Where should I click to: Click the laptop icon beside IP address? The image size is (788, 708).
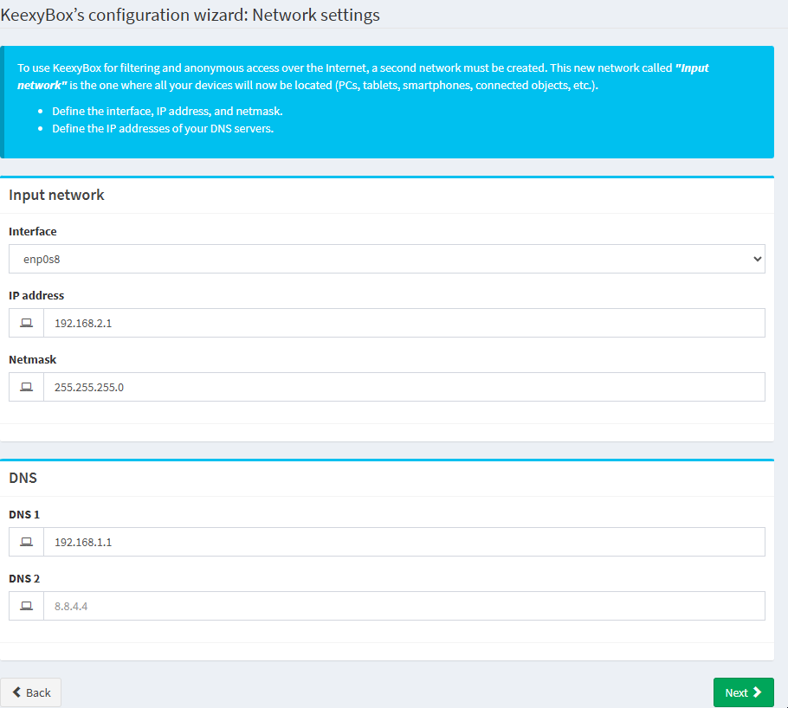[x=26, y=323]
